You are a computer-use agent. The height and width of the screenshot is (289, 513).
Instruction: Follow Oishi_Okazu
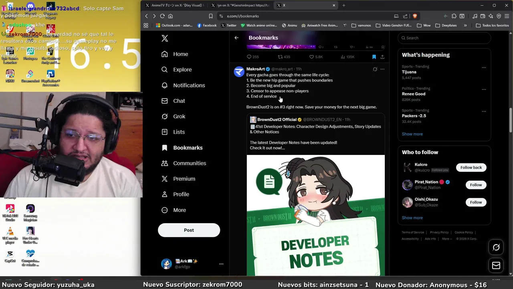[476, 202]
